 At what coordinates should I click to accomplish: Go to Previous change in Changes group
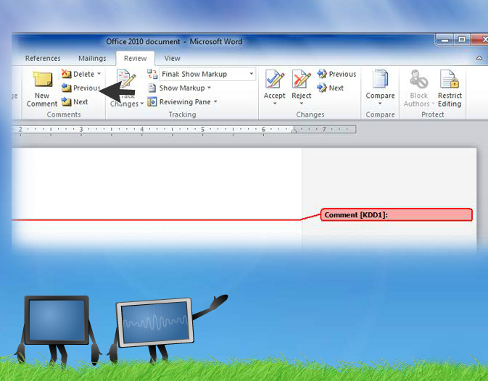coord(336,74)
